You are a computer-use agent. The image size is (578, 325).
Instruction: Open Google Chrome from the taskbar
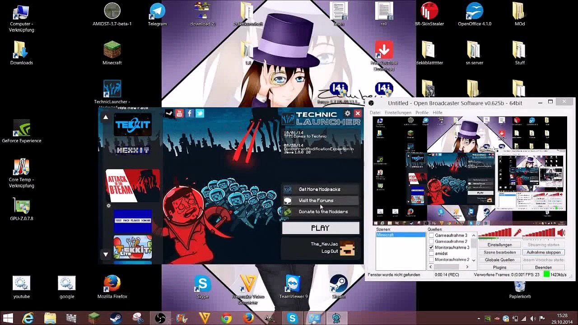226,318
